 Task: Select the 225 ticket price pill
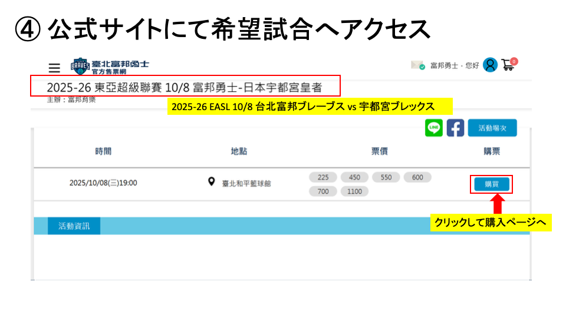pyautogui.click(x=323, y=177)
